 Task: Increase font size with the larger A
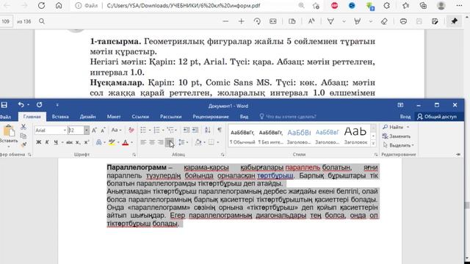tap(94, 131)
